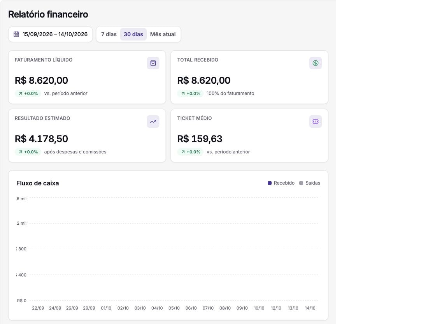Click the RESULTADO ESTIMADO label
The image size is (428, 324).
[x=42, y=118]
